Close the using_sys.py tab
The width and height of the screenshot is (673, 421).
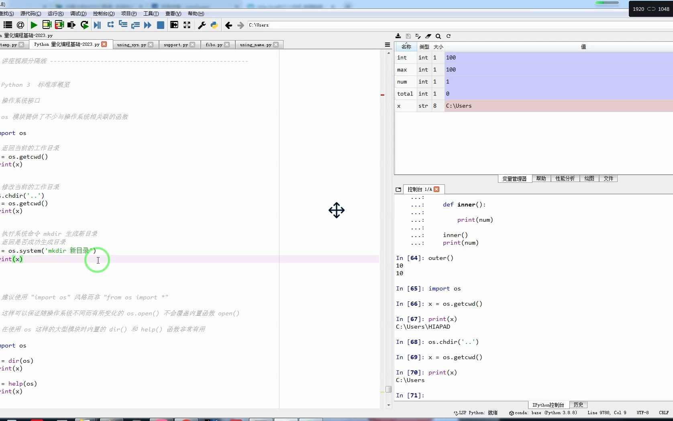pos(151,45)
